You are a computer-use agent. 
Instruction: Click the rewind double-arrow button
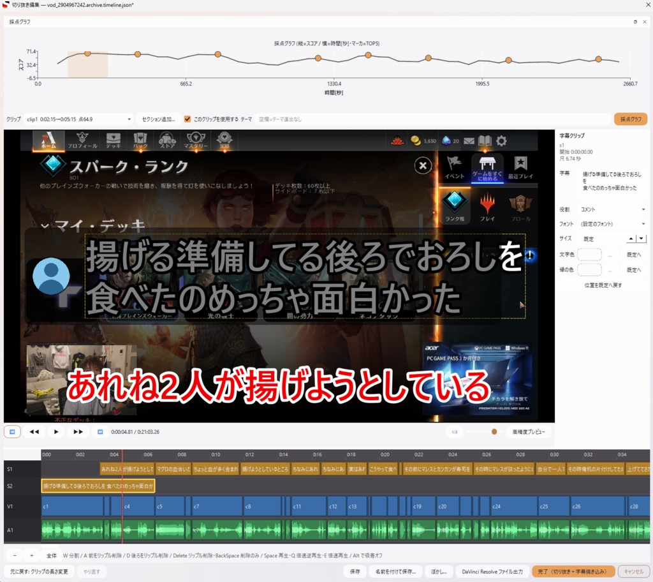point(34,431)
